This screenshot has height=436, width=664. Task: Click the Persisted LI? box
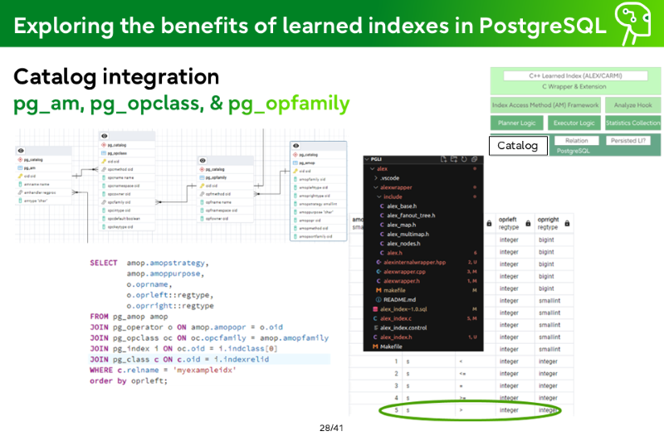tap(628, 140)
